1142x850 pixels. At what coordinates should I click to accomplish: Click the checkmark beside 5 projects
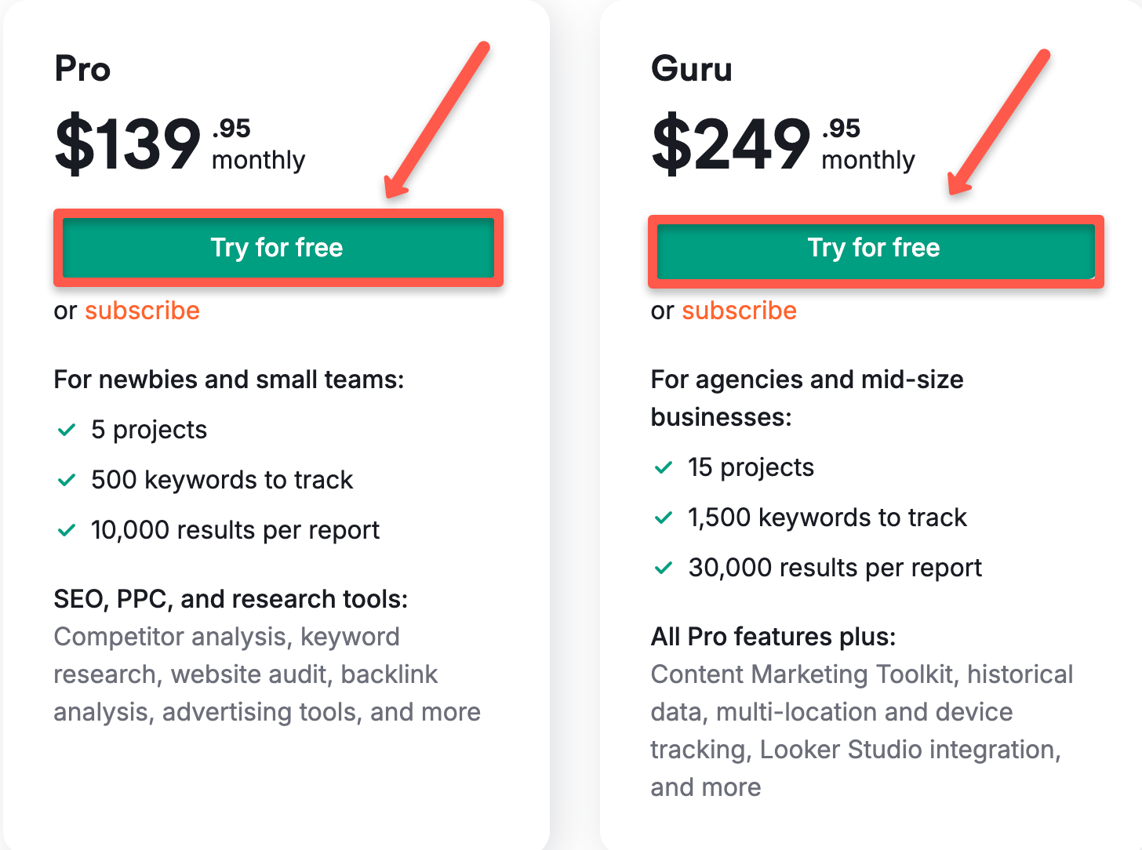(66, 430)
